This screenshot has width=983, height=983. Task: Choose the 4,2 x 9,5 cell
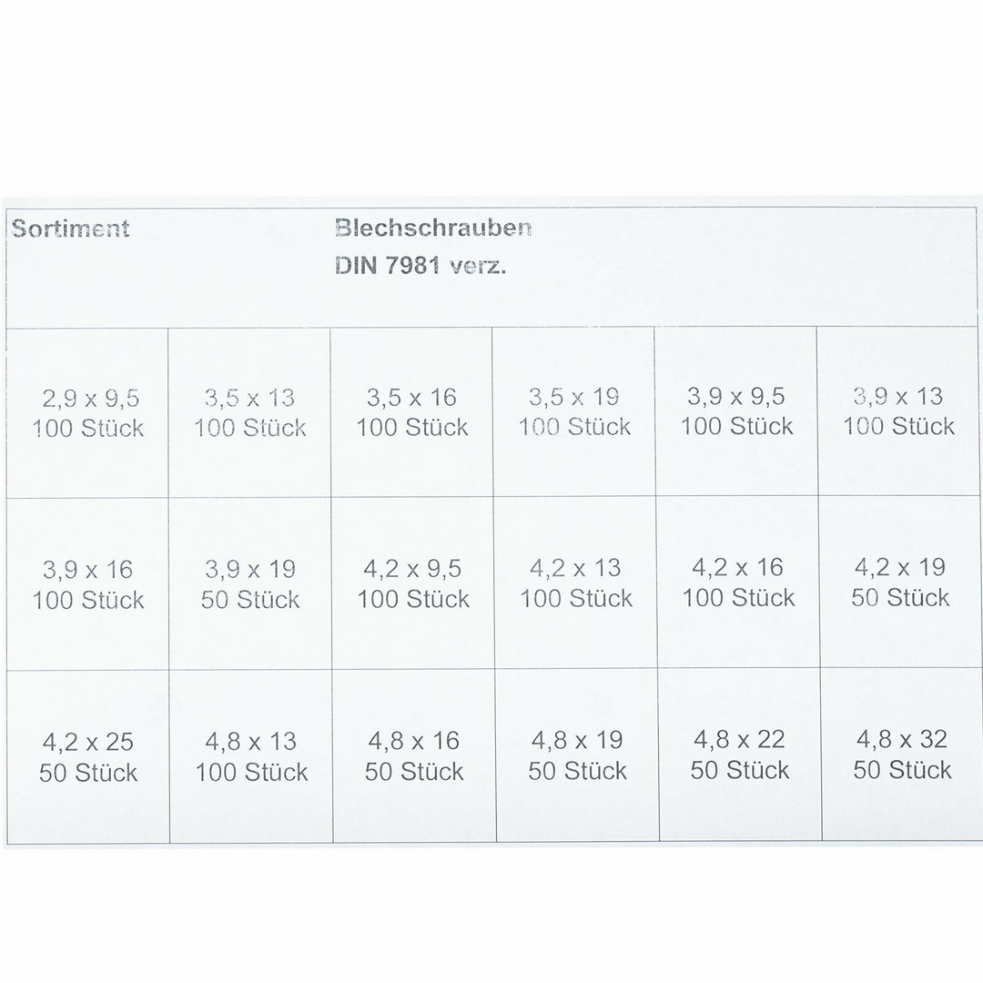pos(412,583)
